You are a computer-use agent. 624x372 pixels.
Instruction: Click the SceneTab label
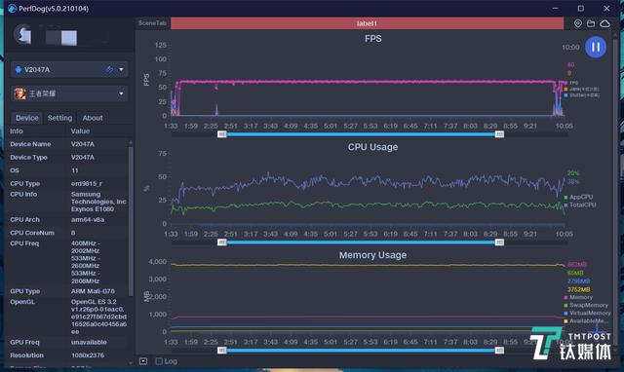click(152, 23)
